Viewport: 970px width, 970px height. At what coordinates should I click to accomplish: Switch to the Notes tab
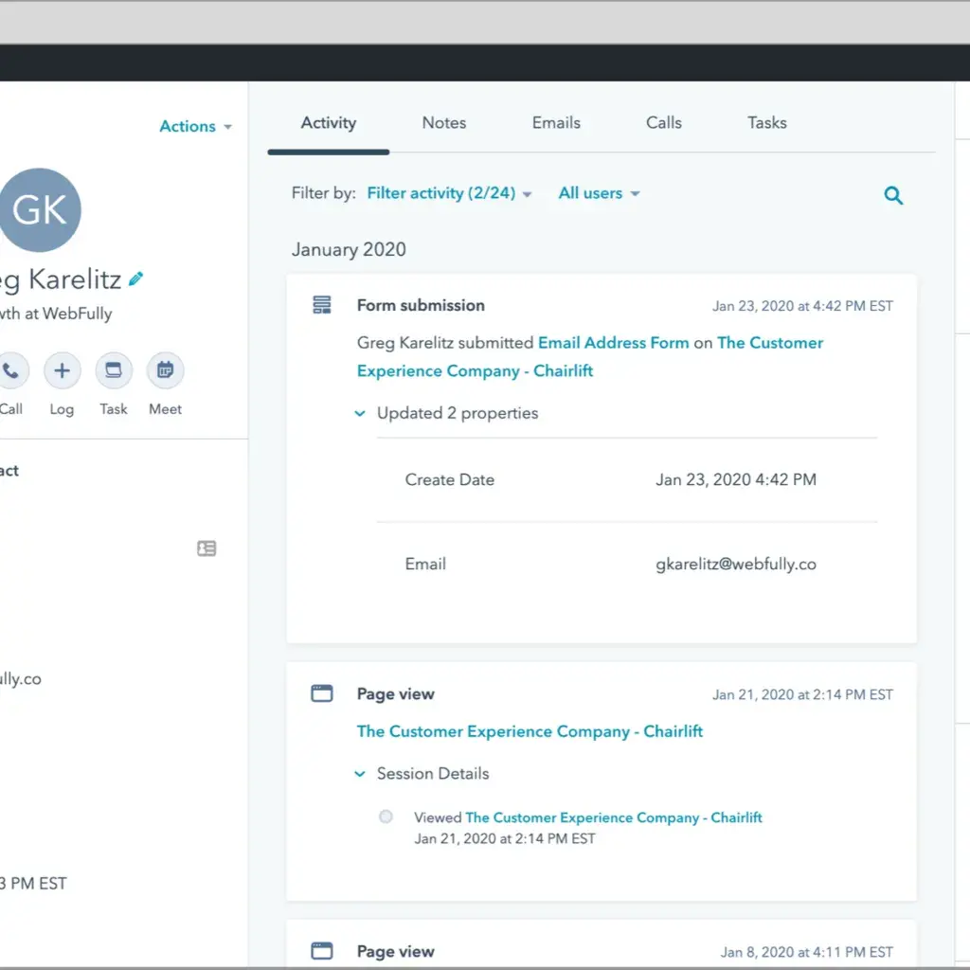(444, 122)
